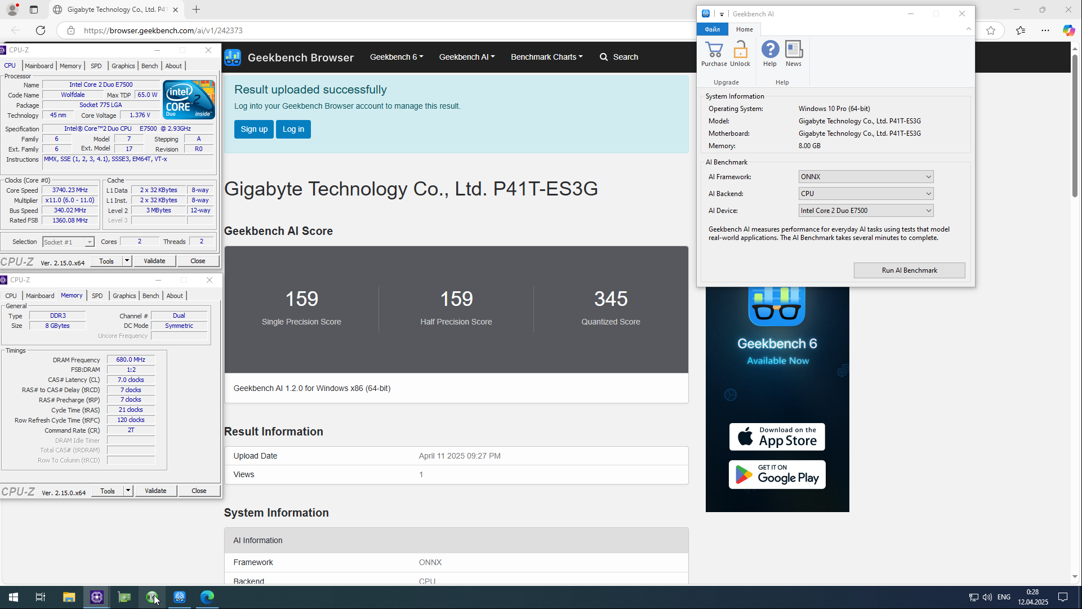Click the DRAM Frequency 680.0 MHz value
This screenshot has height=609, width=1082.
click(x=131, y=359)
